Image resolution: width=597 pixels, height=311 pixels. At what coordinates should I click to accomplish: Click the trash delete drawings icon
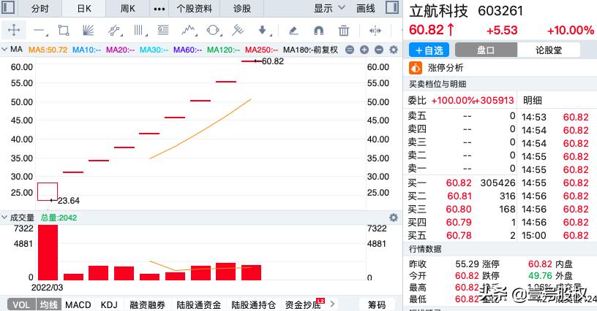(344, 31)
